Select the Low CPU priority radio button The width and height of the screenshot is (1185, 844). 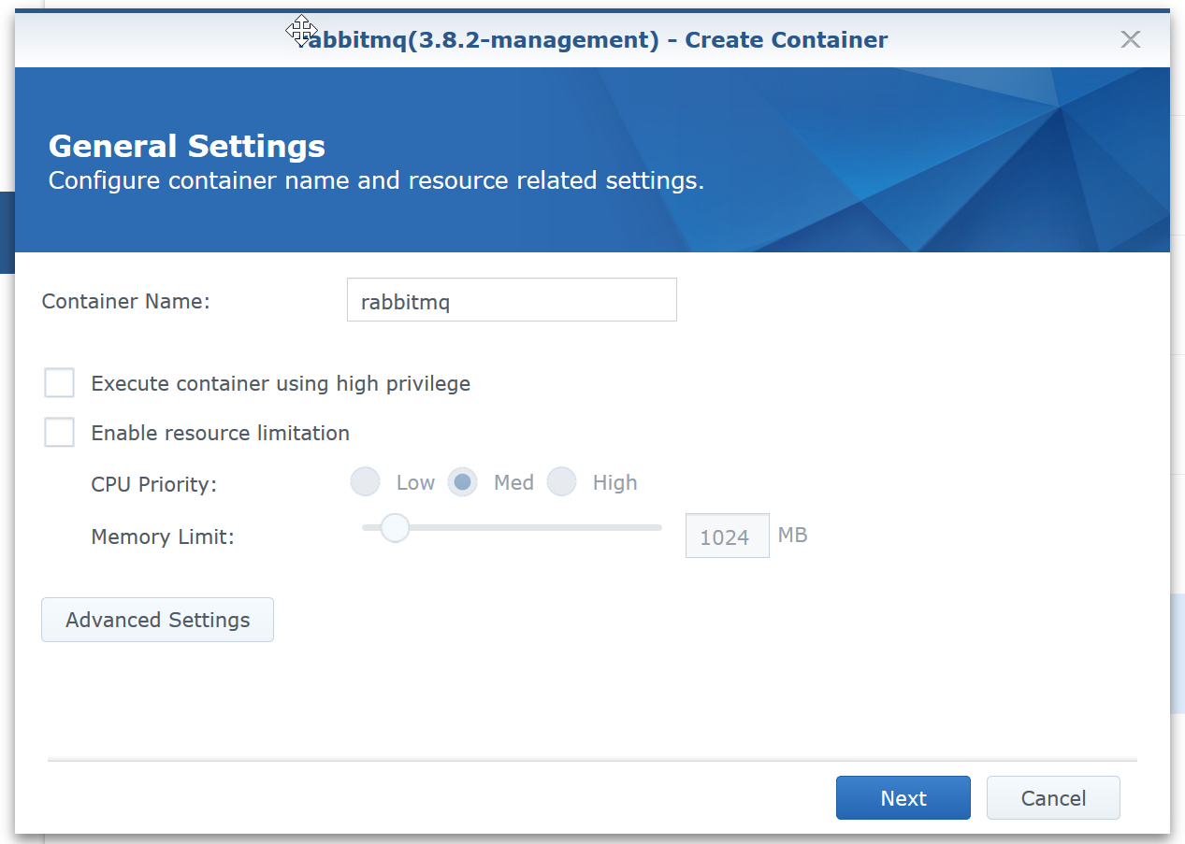pos(365,482)
